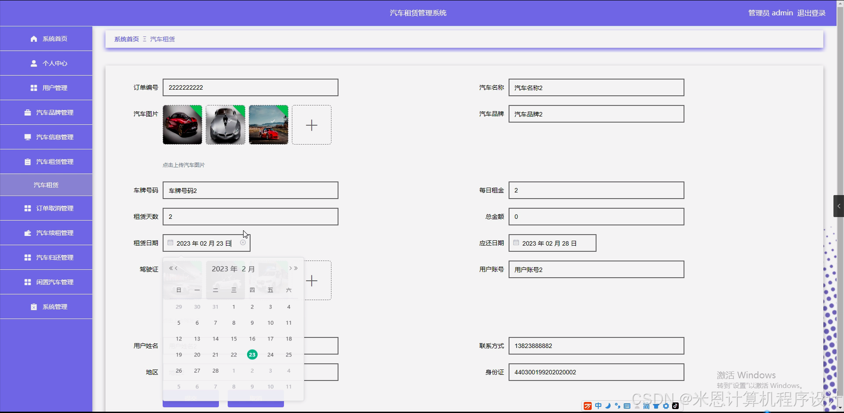The image size is (844, 413).
Task: Click the clipboard icon beside 系统管理
Action: [x=33, y=307]
